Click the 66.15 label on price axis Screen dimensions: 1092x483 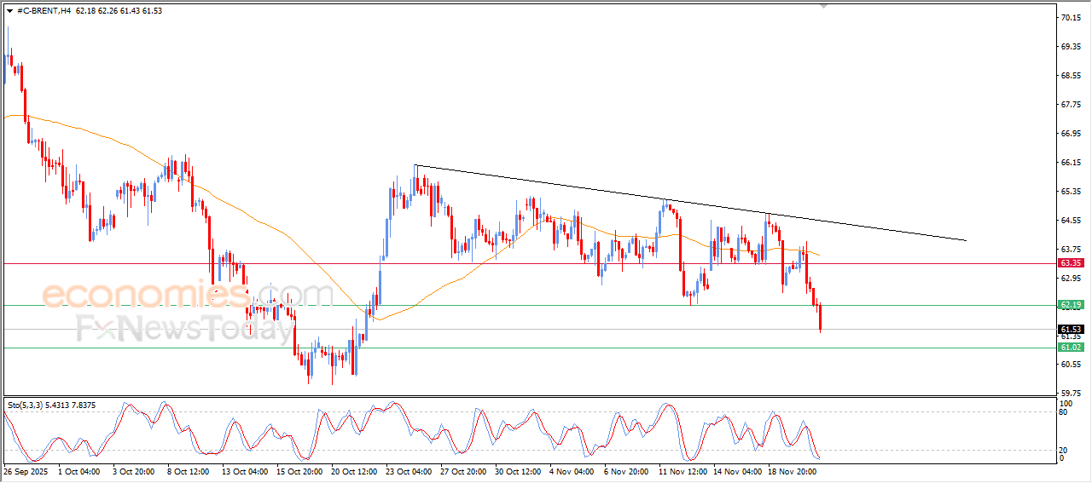(x=1070, y=163)
